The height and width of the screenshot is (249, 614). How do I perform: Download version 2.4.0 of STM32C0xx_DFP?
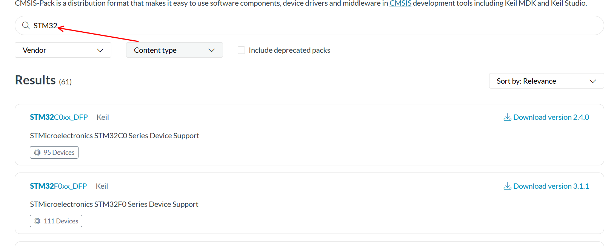click(546, 118)
